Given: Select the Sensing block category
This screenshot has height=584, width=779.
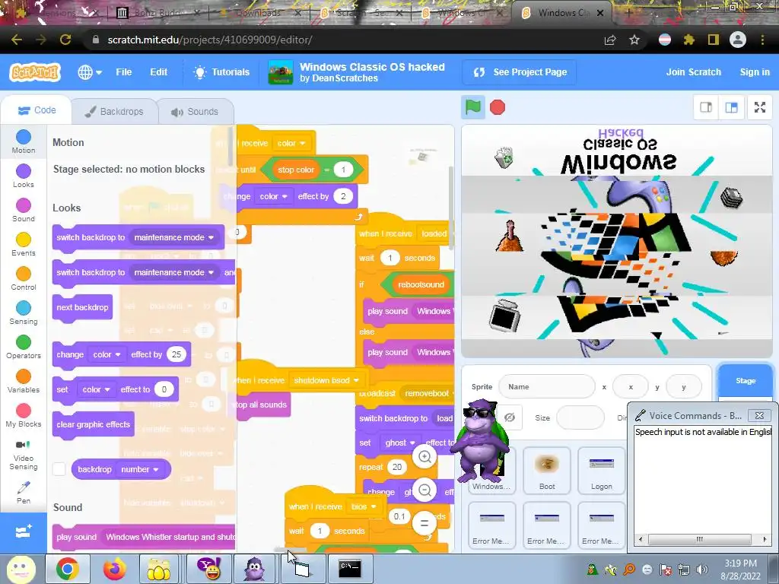Looking at the screenshot, I should (x=24, y=313).
